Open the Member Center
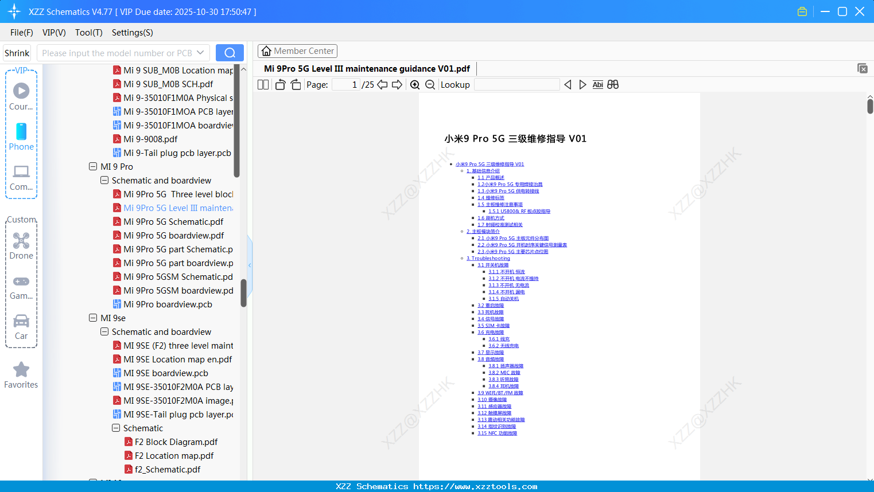Viewport: 874px width, 492px height. click(x=297, y=51)
